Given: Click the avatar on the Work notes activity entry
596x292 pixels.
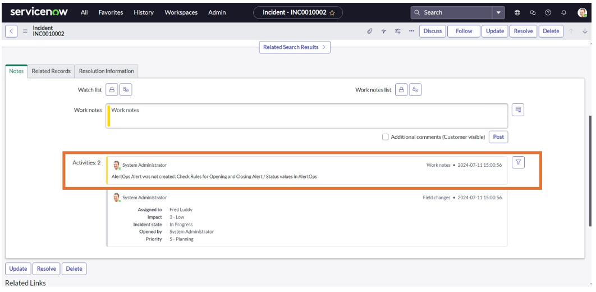Looking at the screenshot, I should coord(117,165).
